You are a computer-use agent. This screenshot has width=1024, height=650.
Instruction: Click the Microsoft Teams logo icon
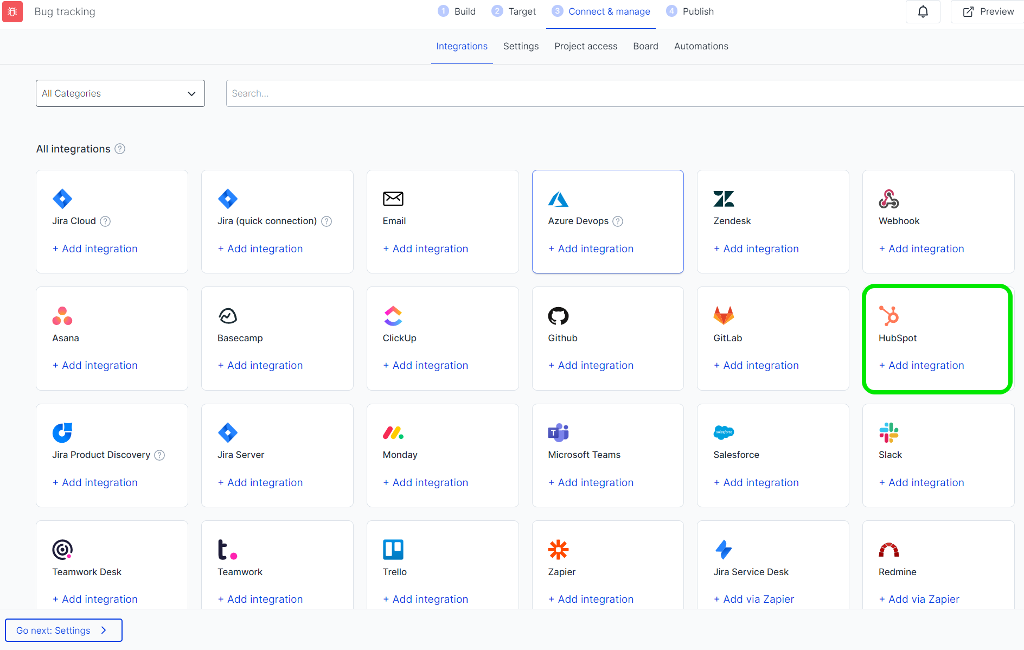point(558,432)
